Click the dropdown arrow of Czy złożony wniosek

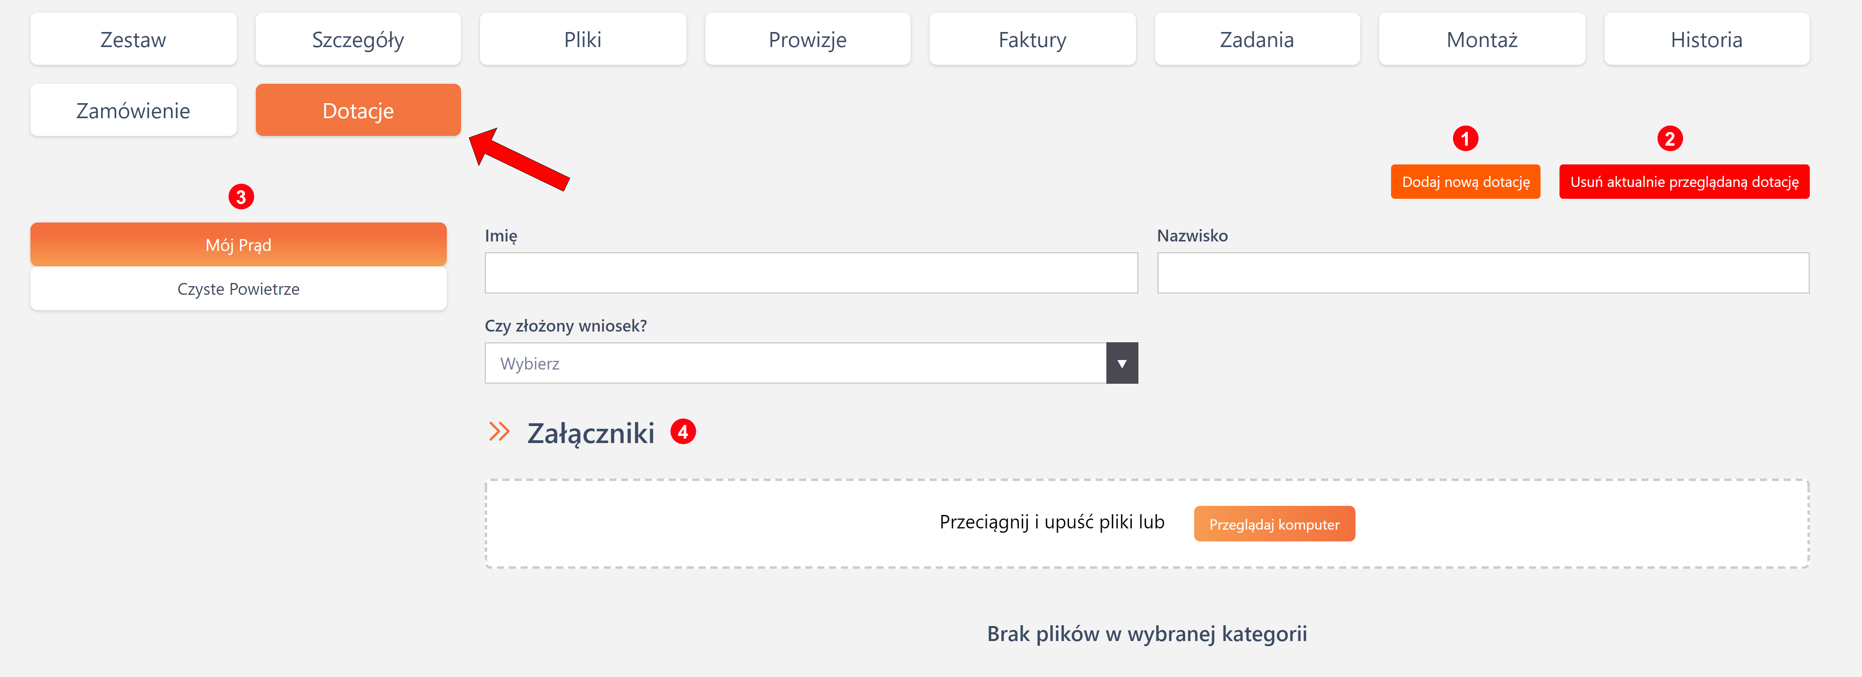click(1121, 364)
